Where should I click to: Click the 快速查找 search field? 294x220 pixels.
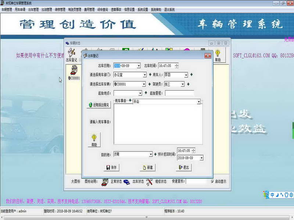pyautogui.click(x=196, y=181)
